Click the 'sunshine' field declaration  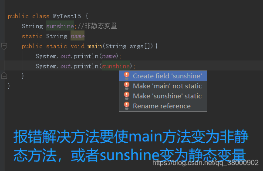pos(60,26)
